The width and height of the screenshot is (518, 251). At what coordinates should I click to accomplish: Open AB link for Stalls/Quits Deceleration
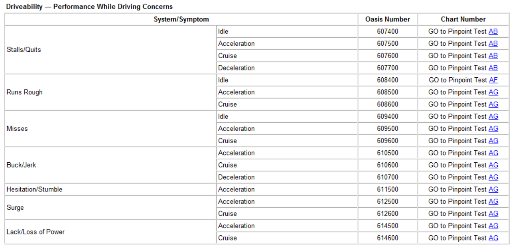click(x=493, y=68)
